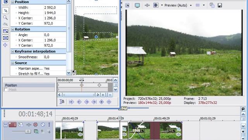Click keyframe panel down arrow button
The width and height of the screenshot is (248, 140).
pyautogui.click(x=115, y=90)
